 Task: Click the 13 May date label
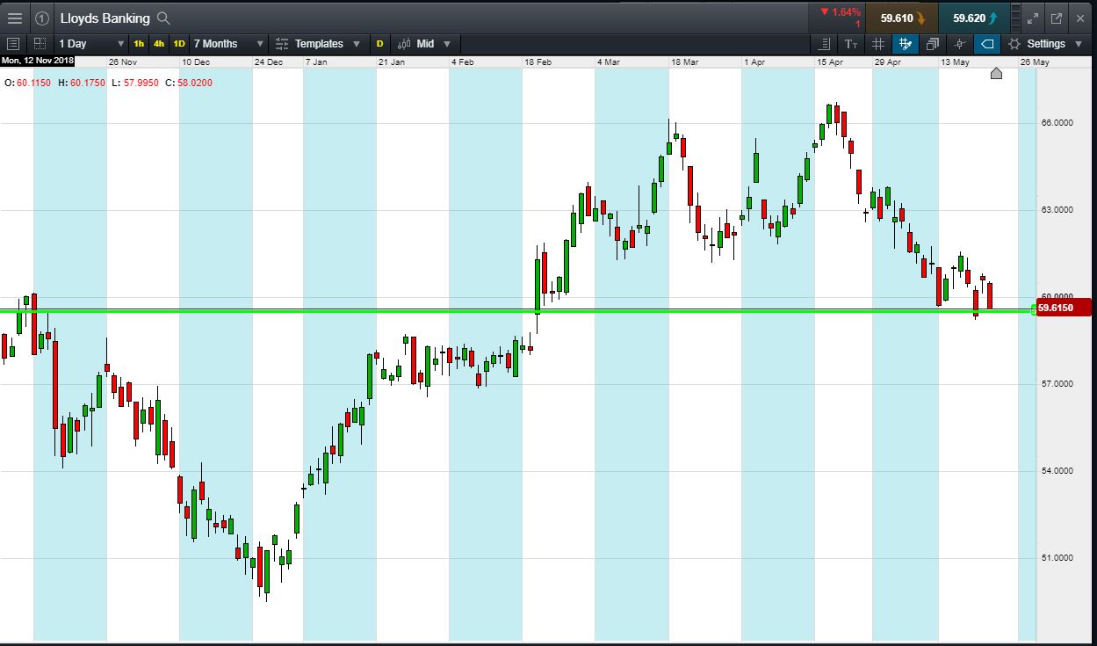[x=956, y=62]
